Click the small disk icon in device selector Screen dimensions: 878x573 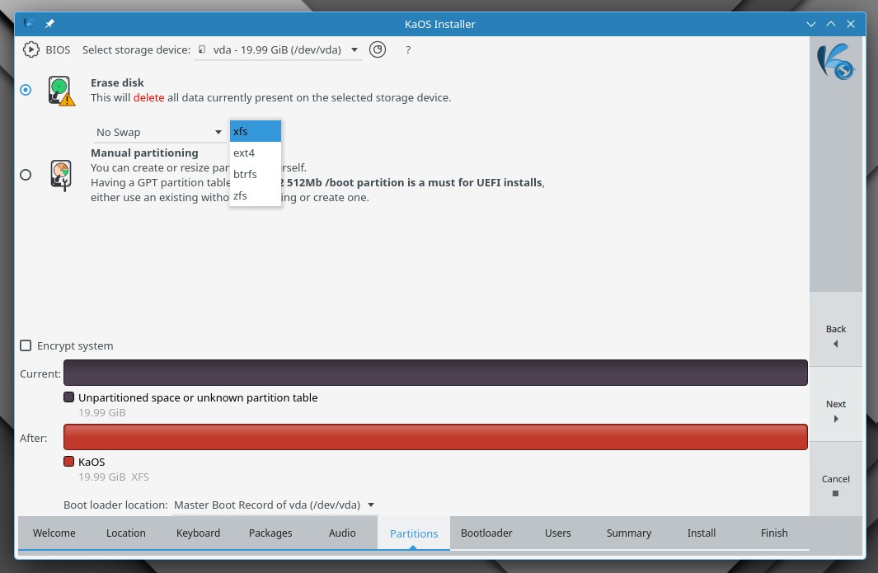(202, 49)
